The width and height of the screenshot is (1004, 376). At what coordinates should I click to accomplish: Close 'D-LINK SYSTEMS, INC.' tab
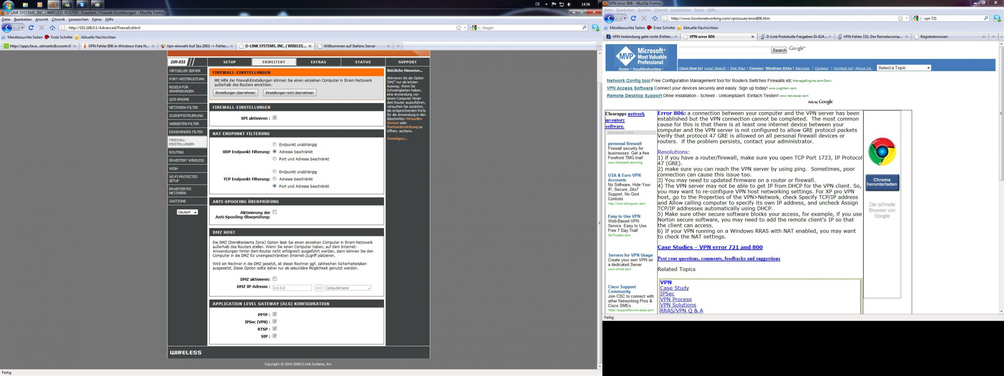coord(310,46)
